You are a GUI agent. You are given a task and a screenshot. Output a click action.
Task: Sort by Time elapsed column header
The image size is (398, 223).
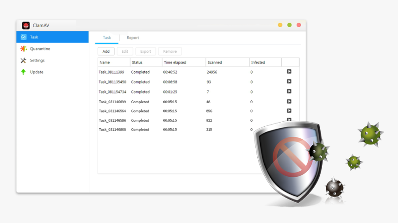tap(183, 62)
